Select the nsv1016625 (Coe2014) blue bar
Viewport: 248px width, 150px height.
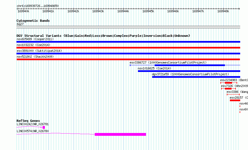(189, 71)
